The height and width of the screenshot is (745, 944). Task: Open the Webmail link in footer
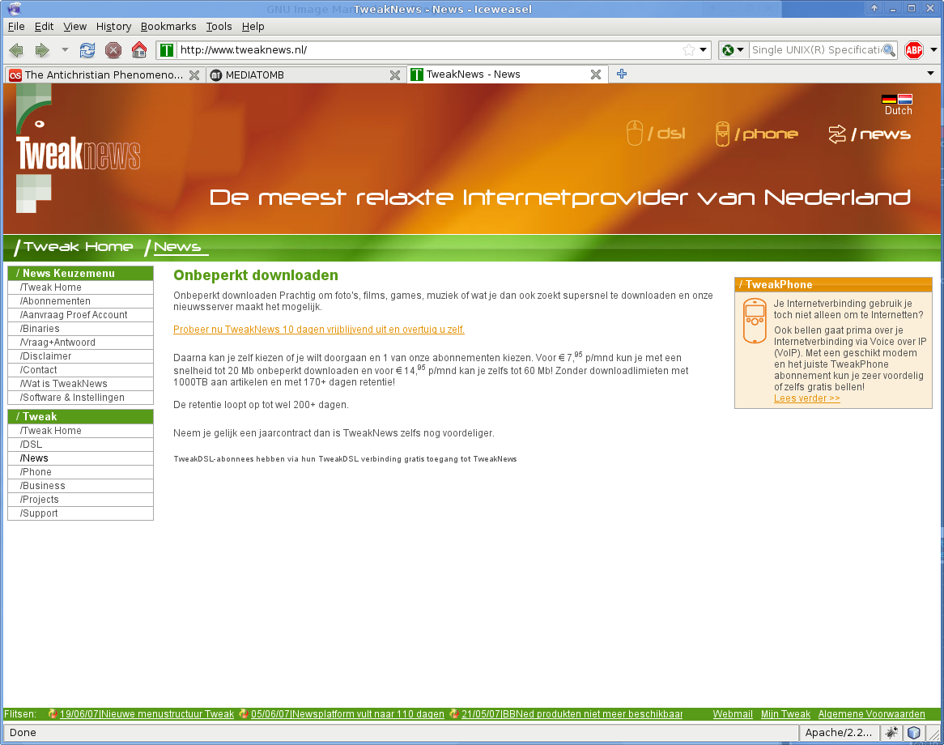click(733, 714)
